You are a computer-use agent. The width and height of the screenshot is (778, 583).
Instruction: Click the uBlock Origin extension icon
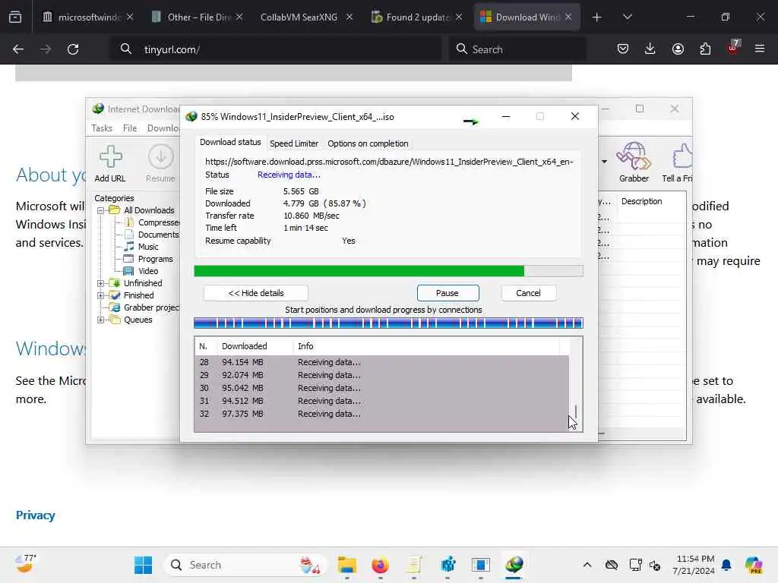(733, 48)
